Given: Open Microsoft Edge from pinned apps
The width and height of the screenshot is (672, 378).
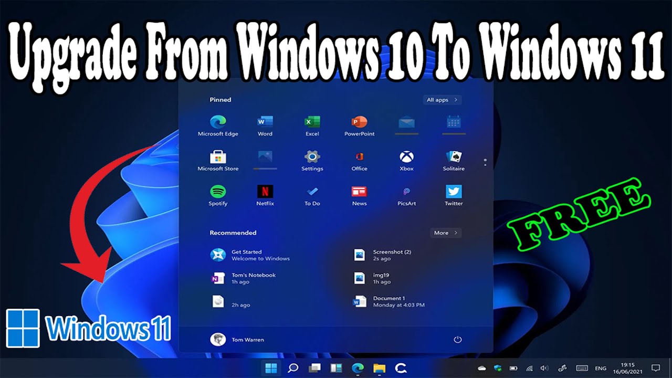Looking at the screenshot, I should [x=218, y=126].
